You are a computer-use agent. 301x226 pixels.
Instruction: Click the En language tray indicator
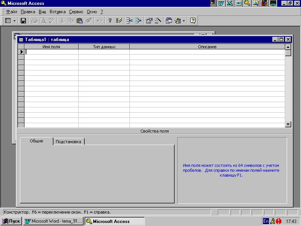click(266, 221)
